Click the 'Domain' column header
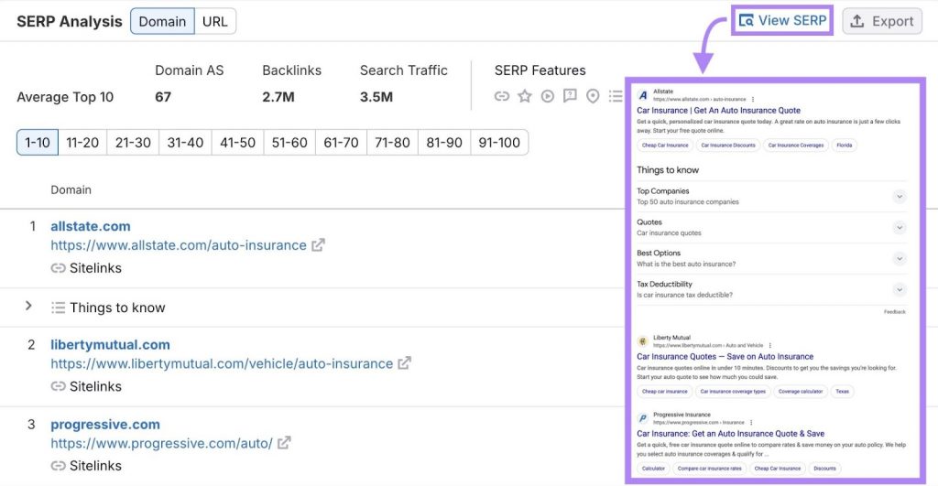938x486 pixels. 71,189
